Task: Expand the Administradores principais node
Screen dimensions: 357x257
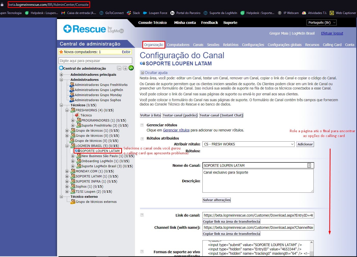Action: click(61, 74)
